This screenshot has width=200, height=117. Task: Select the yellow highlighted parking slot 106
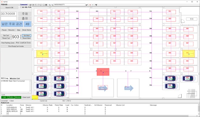(x=42, y=54)
